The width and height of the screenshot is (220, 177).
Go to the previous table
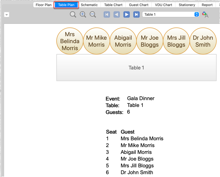[x=116, y=14]
